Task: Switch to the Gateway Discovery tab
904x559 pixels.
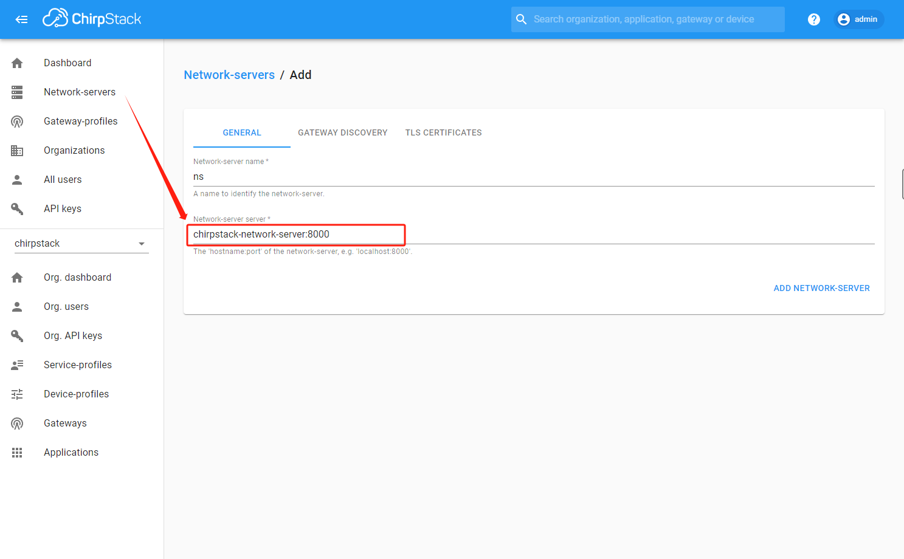Action: tap(343, 132)
